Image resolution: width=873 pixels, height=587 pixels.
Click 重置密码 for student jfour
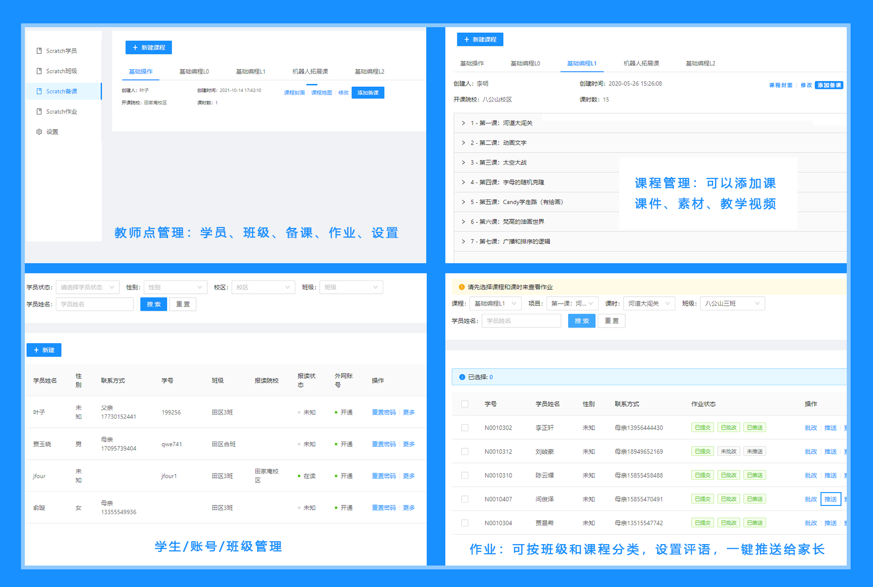[384, 476]
